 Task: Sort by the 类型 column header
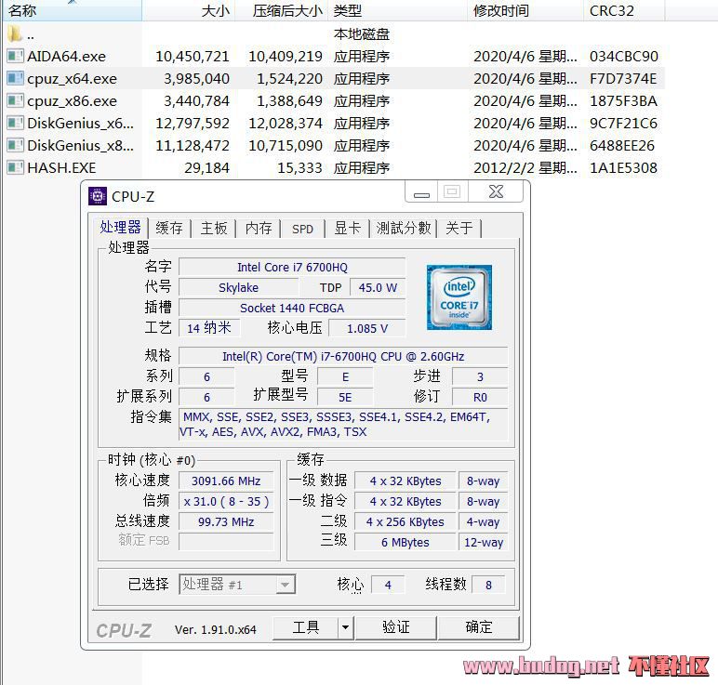(x=397, y=10)
